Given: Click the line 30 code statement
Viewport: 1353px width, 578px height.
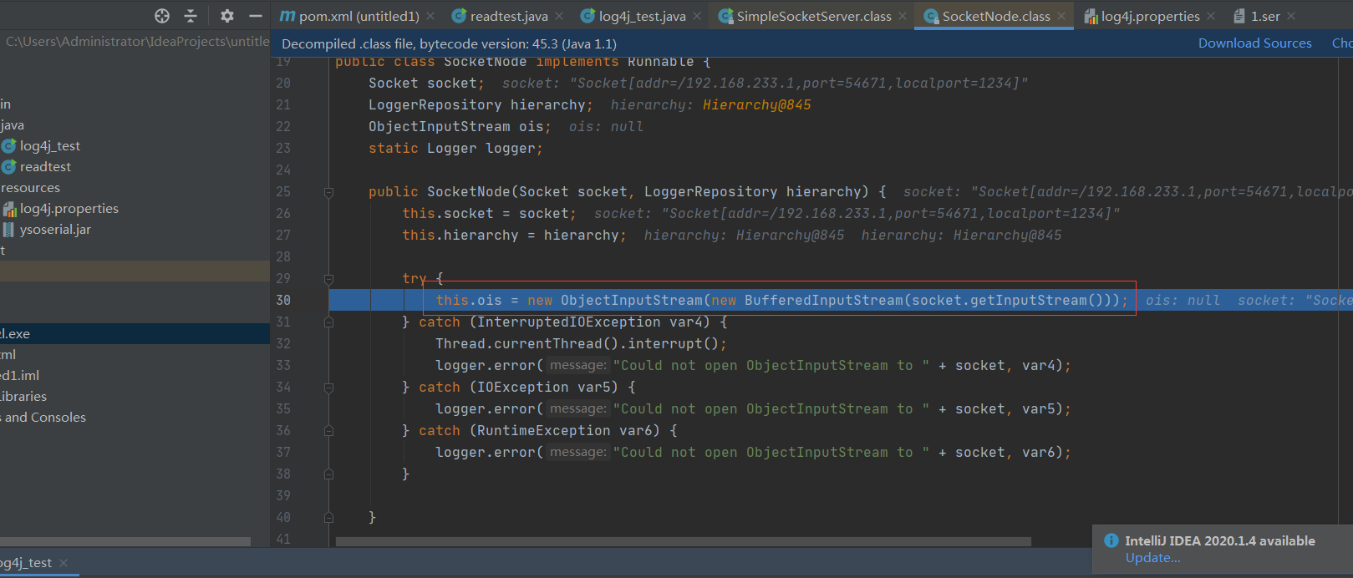Looking at the screenshot, I should (781, 301).
